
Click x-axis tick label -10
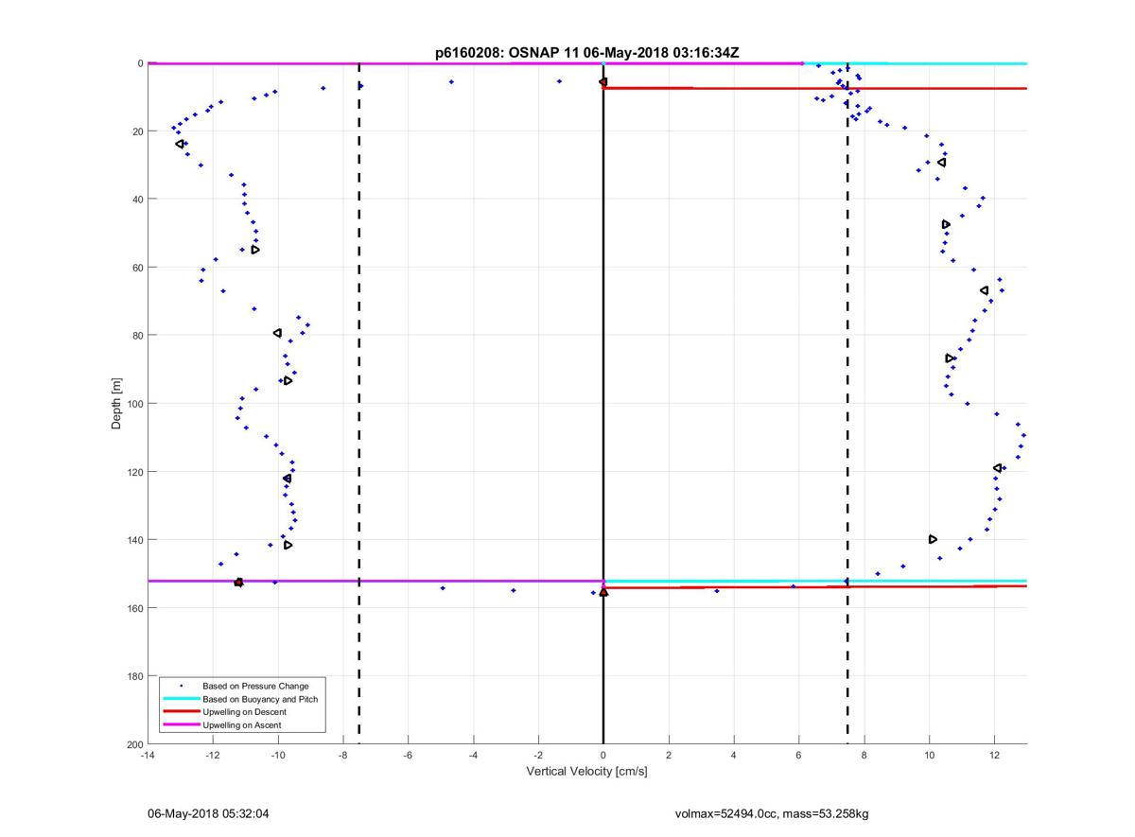278,756
